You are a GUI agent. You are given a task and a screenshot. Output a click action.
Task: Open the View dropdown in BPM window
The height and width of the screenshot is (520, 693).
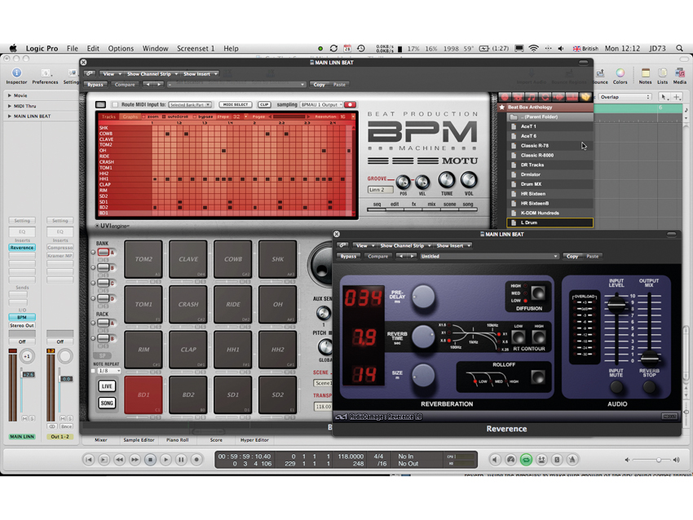click(x=111, y=74)
